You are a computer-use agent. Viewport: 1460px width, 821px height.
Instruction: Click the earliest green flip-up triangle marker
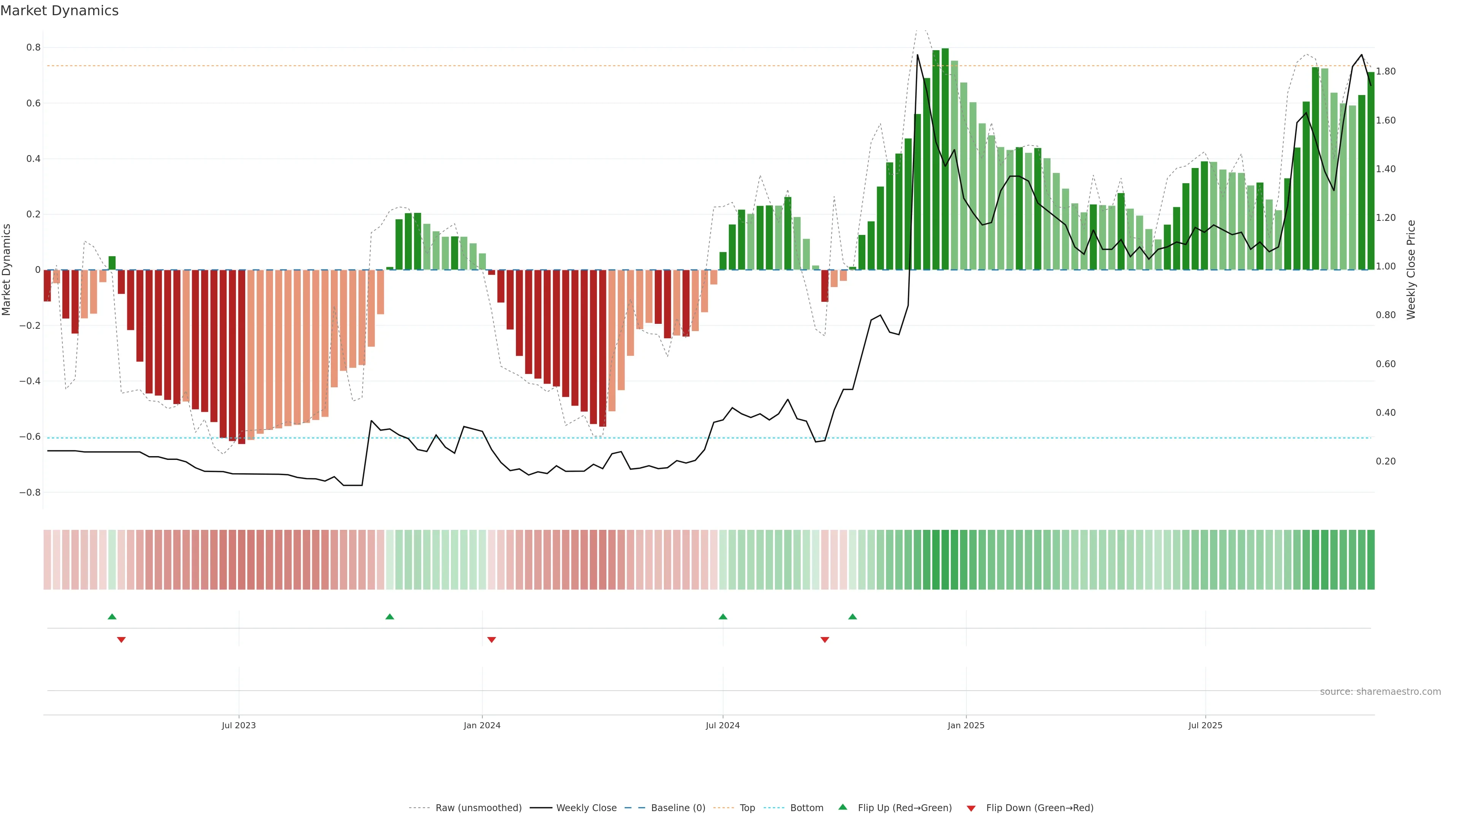[112, 617]
